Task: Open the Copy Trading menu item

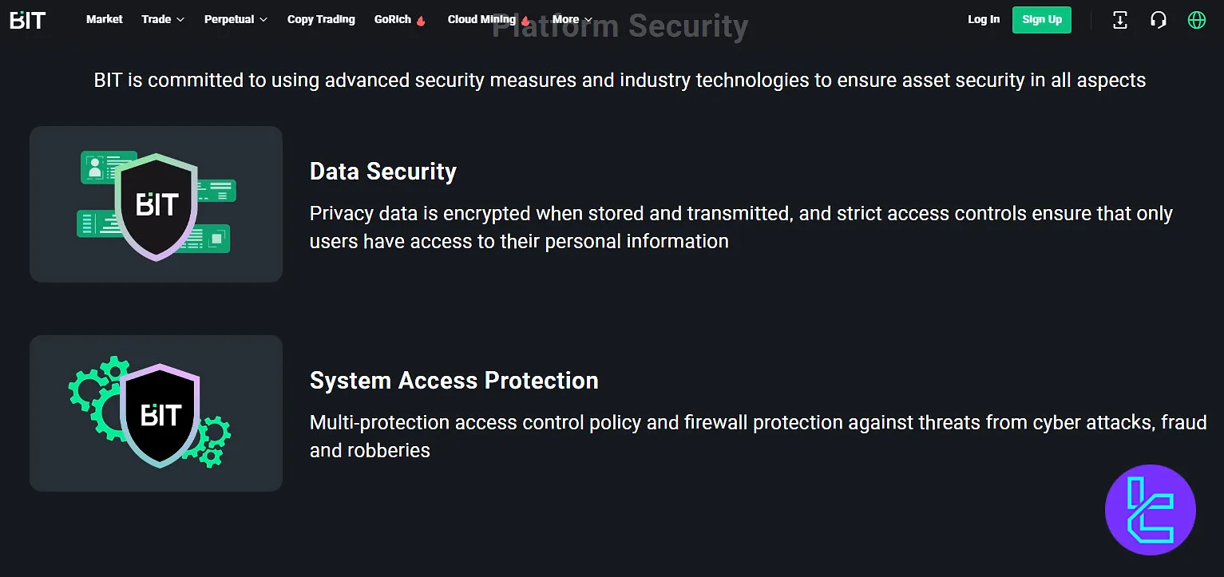Action: pyautogui.click(x=321, y=19)
